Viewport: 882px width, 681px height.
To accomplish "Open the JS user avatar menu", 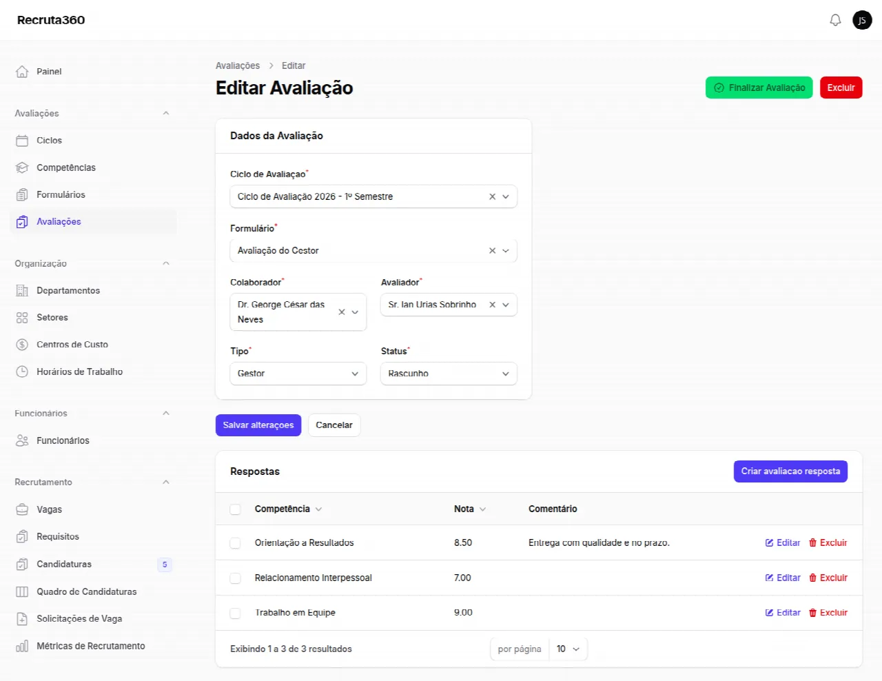I will tap(862, 20).
